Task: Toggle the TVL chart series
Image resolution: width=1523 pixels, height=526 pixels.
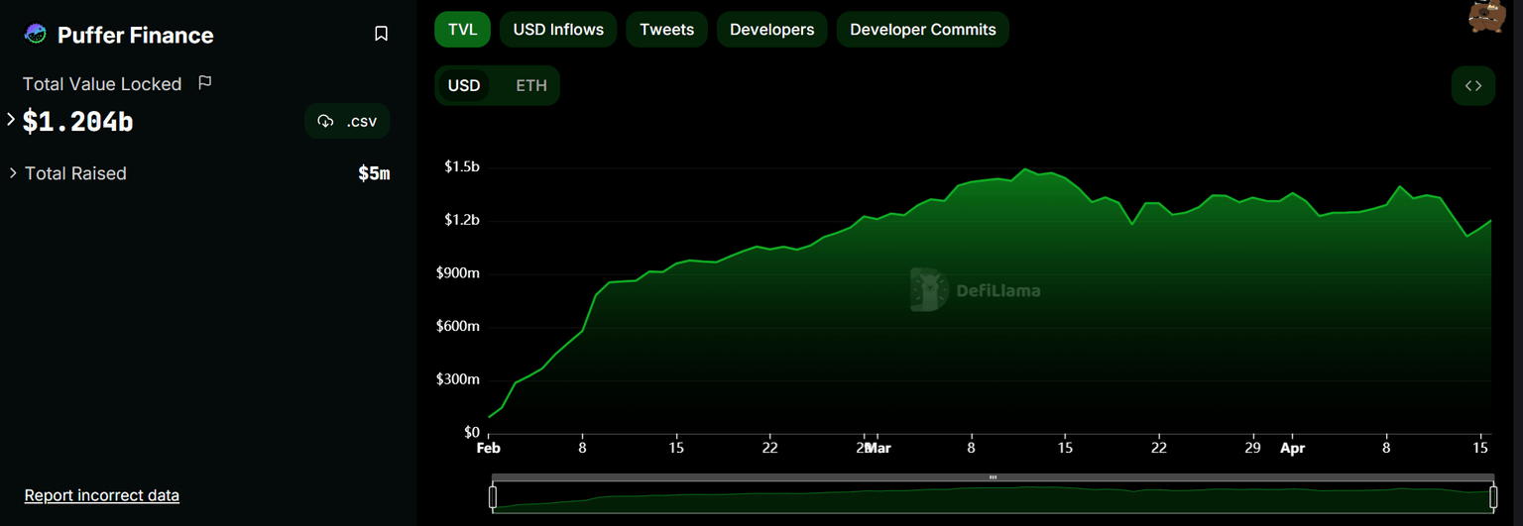Action: click(463, 30)
